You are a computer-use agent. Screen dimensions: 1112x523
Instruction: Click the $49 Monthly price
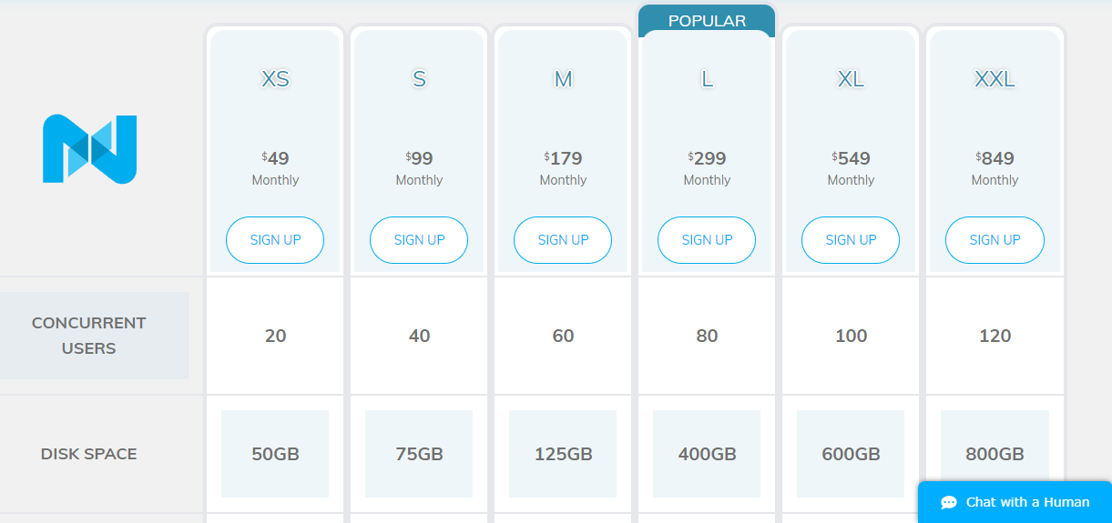[275, 168]
